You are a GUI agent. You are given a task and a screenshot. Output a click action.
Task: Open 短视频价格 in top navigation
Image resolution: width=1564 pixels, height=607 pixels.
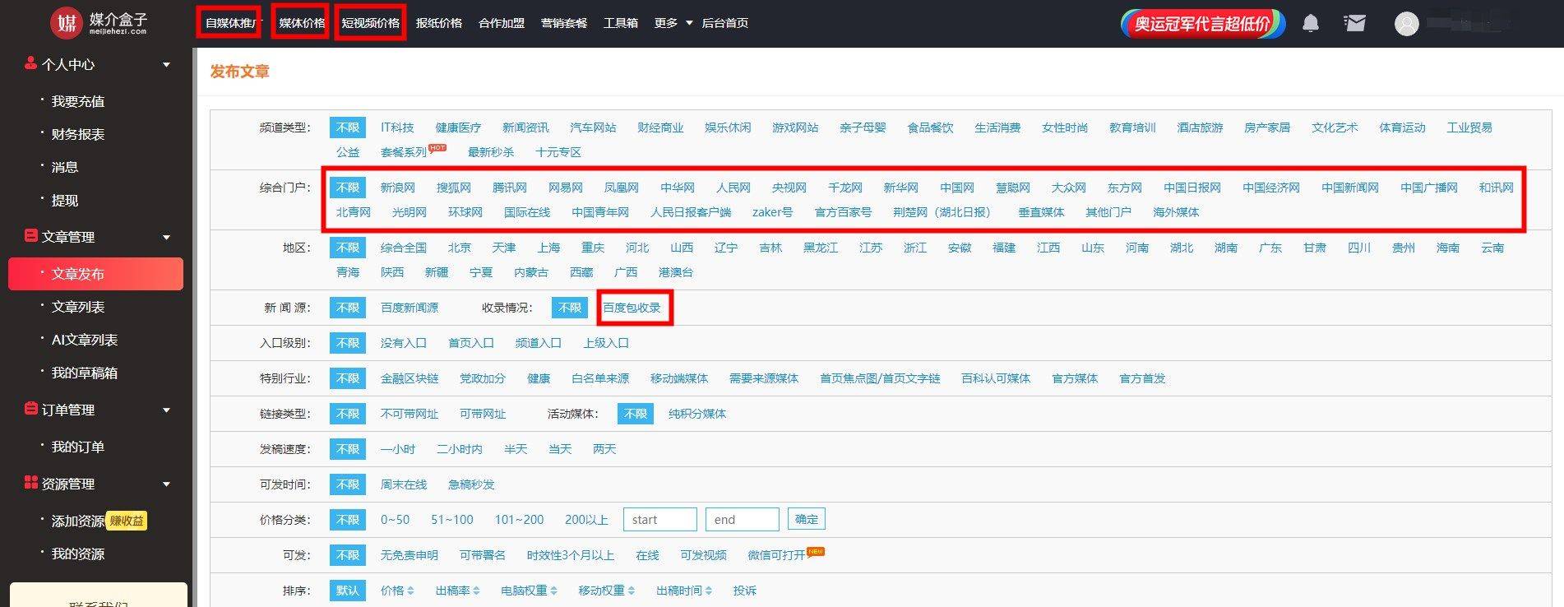(x=371, y=23)
